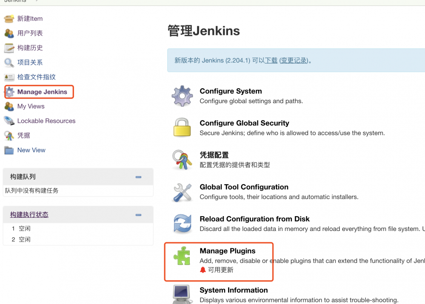
Task: Open Configure System via the gear icon
Action: pyautogui.click(x=182, y=96)
